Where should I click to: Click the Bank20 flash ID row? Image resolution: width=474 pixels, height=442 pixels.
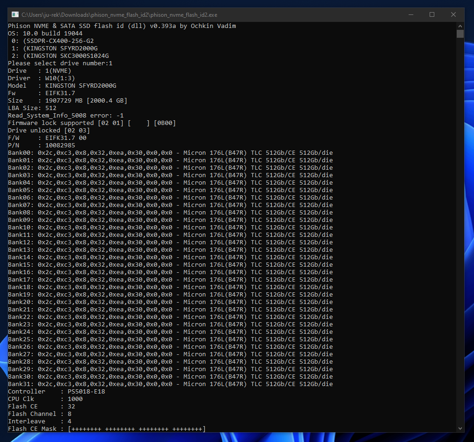[170, 302]
